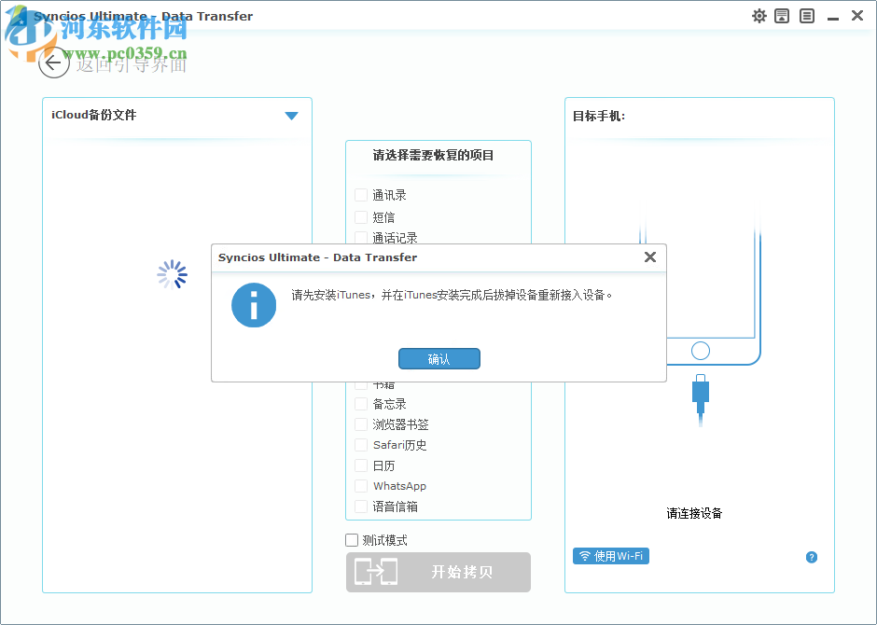877x625 pixels.
Task: Open the settings gear in the title bar
Action: [x=759, y=16]
